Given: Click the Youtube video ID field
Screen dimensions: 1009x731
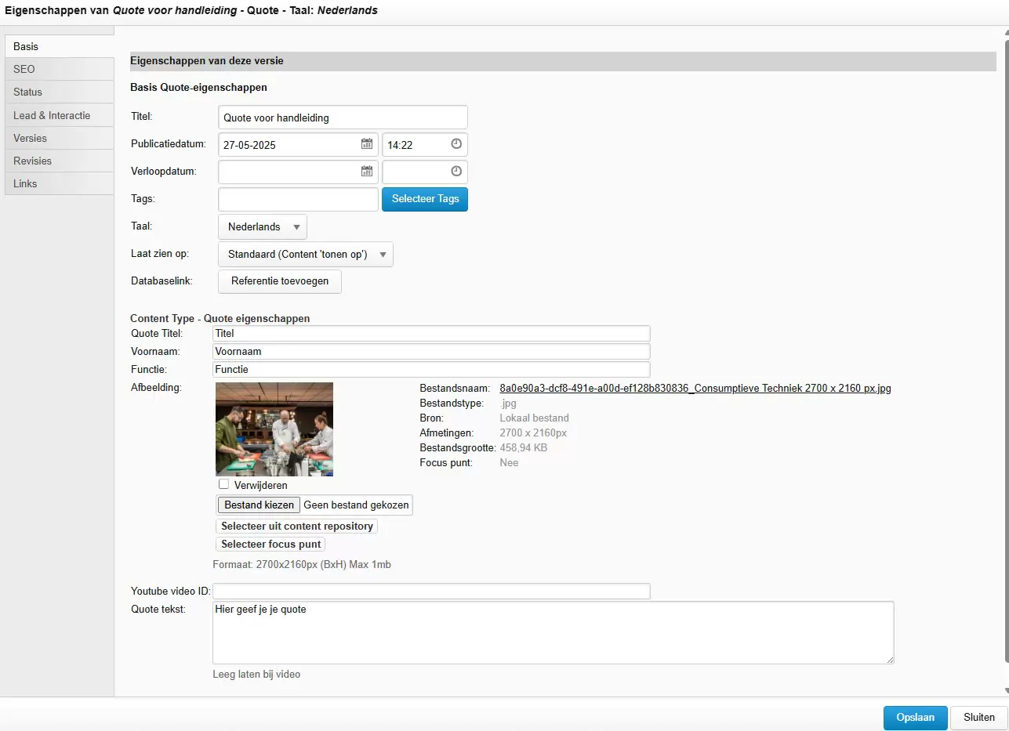Looking at the screenshot, I should (x=431, y=591).
